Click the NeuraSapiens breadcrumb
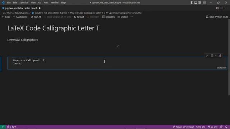Viewport: 230px width, 129px height. point(22,13)
